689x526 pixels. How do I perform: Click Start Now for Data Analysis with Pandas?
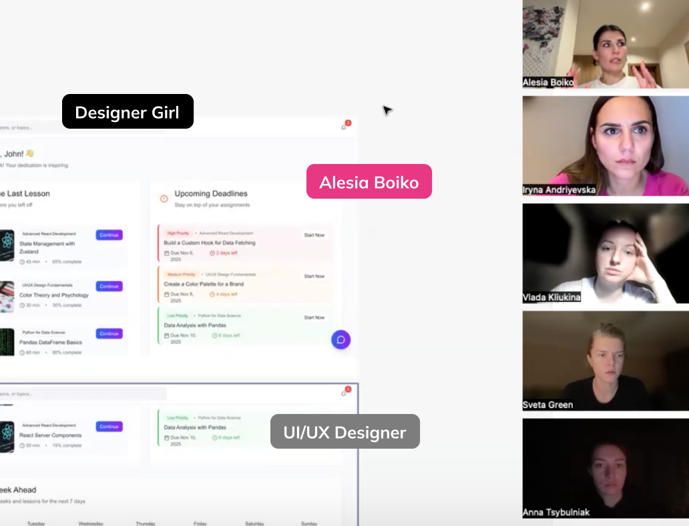tap(314, 317)
